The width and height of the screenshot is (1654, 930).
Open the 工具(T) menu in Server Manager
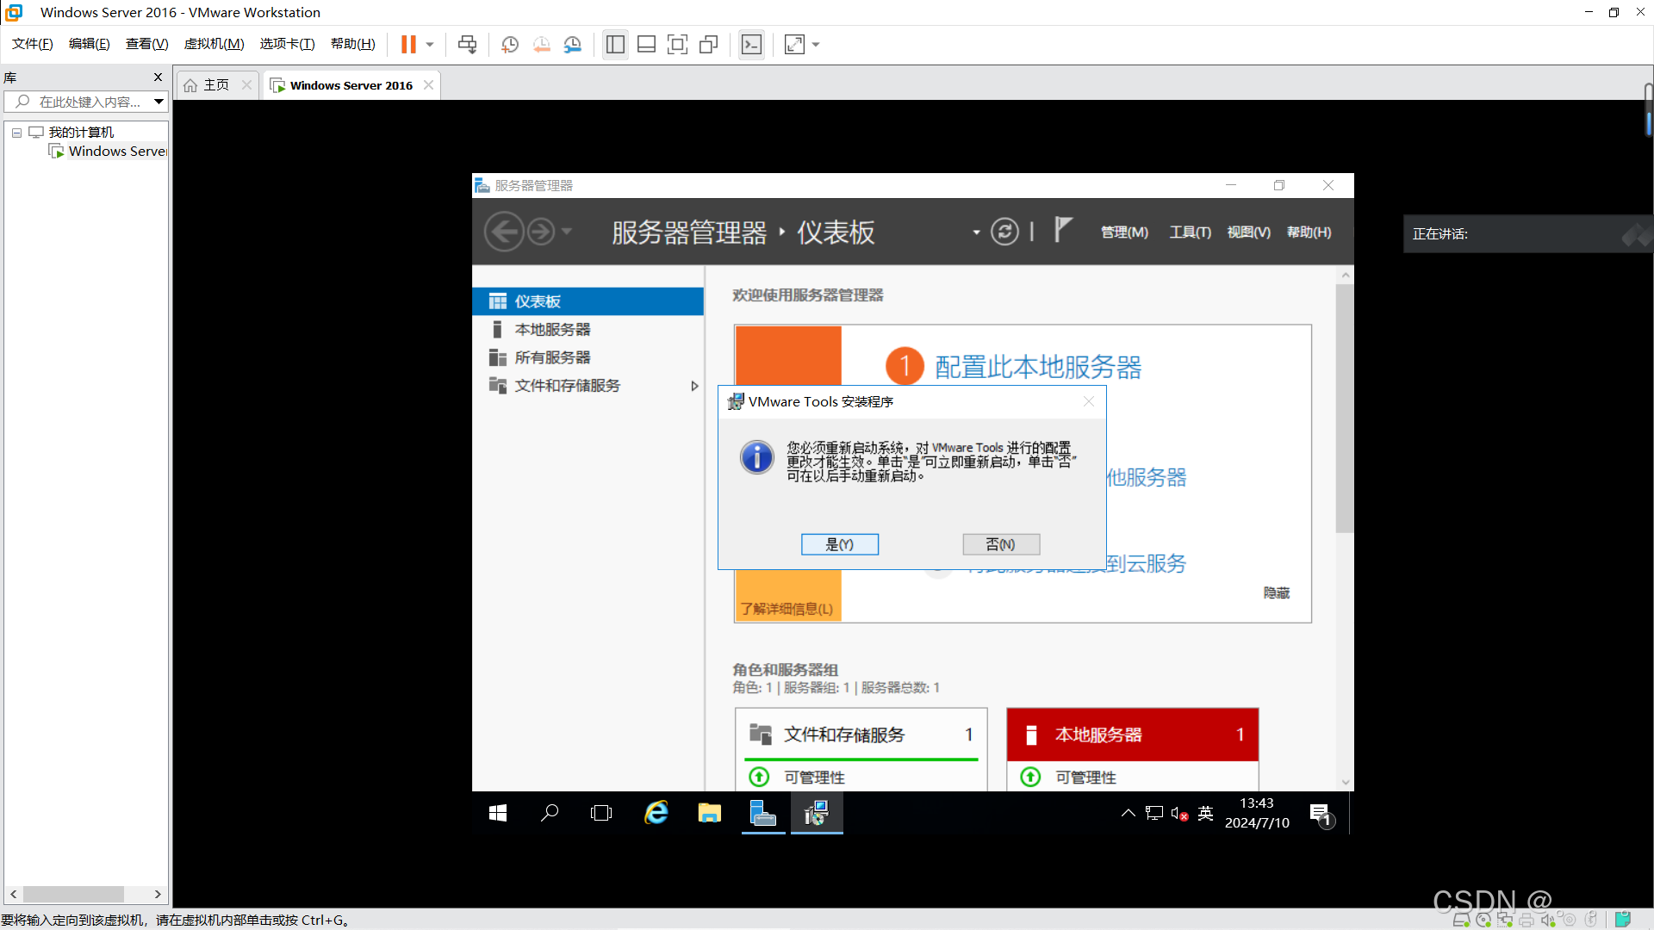click(1190, 232)
